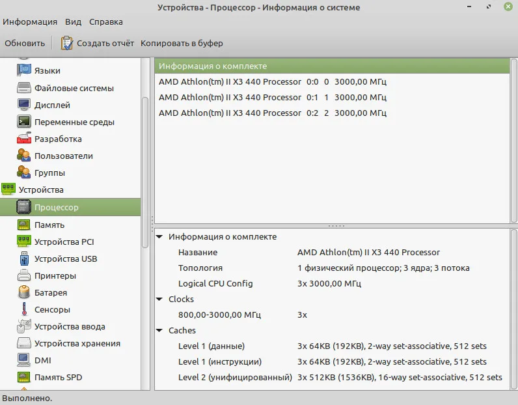
Task: Click the Информация о комплекте column header
Action: coord(332,66)
